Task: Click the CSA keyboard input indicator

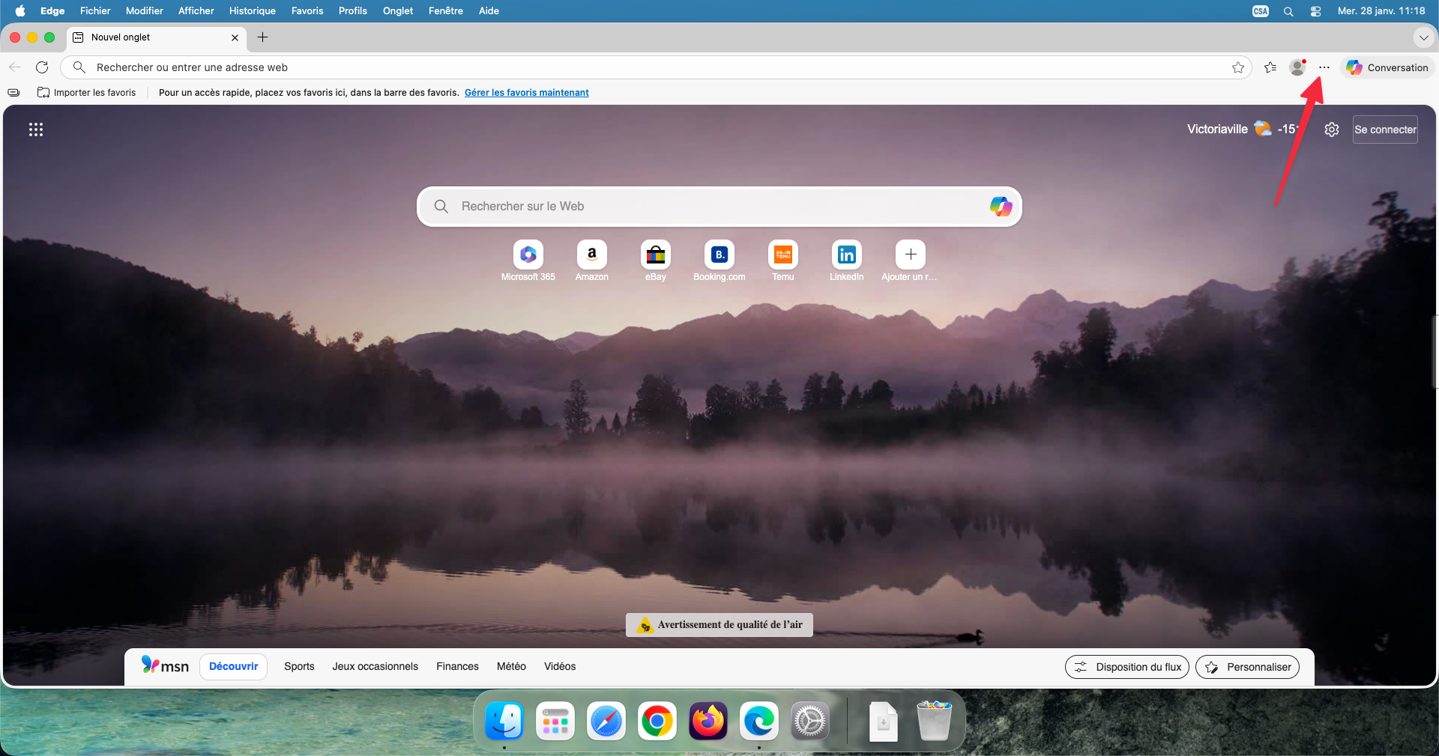Action: [1261, 11]
